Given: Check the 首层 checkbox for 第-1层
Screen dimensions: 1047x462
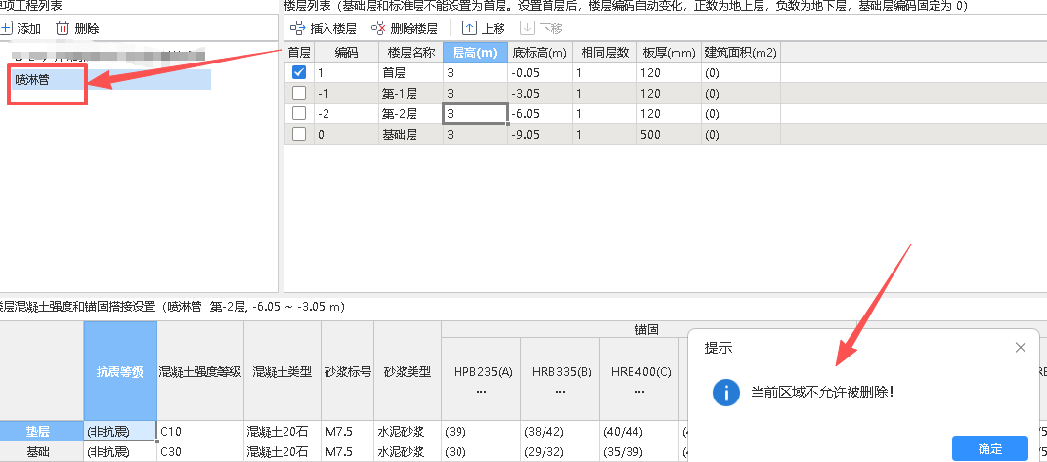Looking at the screenshot, I should pos(299,94).
